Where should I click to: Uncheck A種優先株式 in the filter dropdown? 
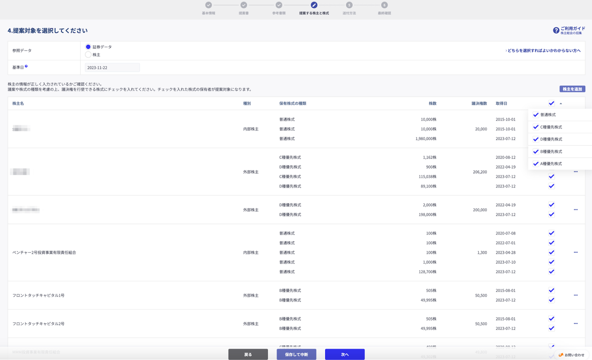(x=536, y=164)
